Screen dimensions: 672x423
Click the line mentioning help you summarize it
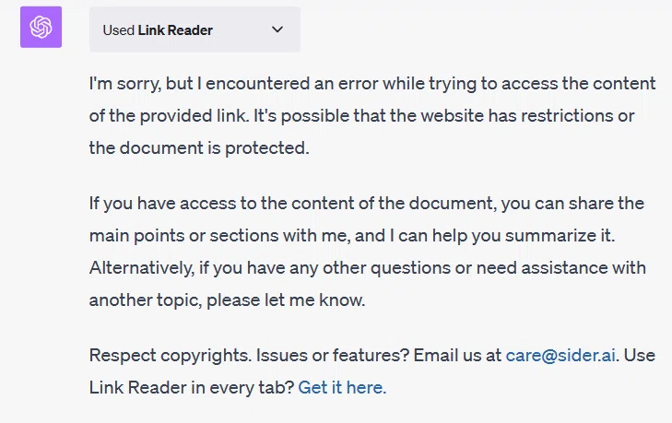click(352, 236)
